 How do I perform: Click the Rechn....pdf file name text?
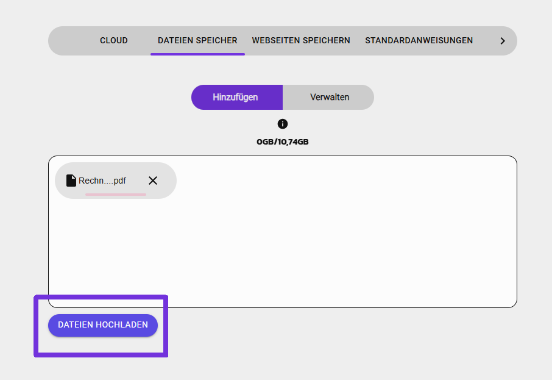102,181
